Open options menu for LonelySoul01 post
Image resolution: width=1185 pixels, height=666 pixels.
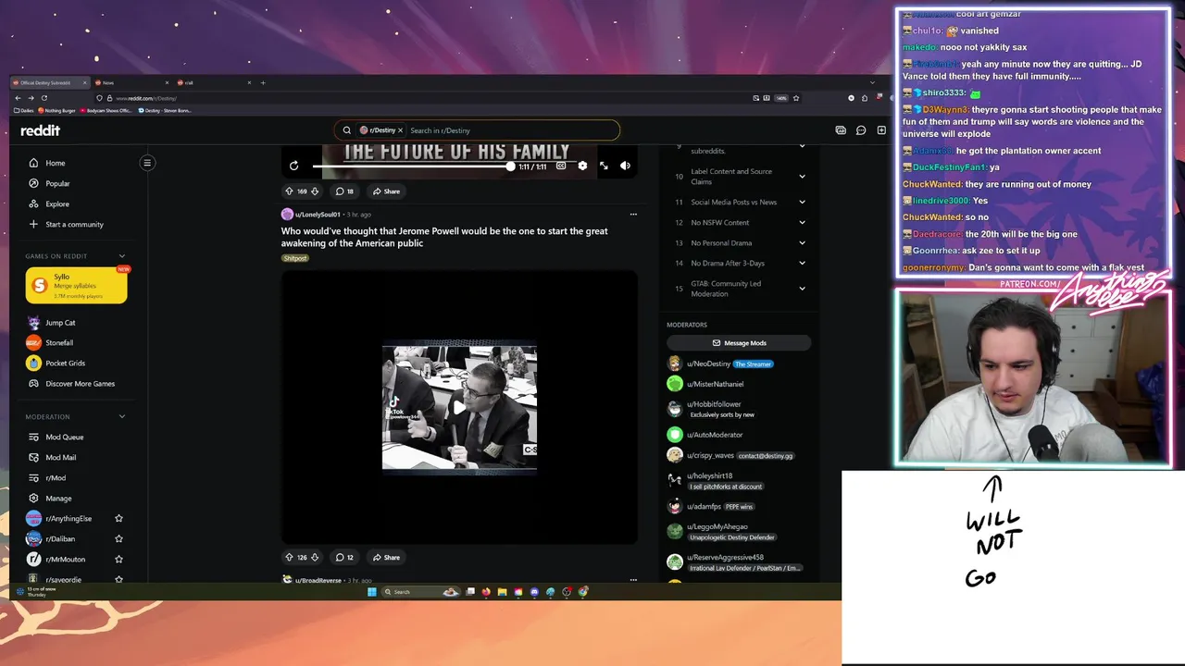633,215
